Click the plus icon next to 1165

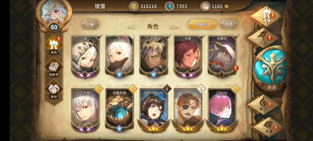[x=226, y=6]
